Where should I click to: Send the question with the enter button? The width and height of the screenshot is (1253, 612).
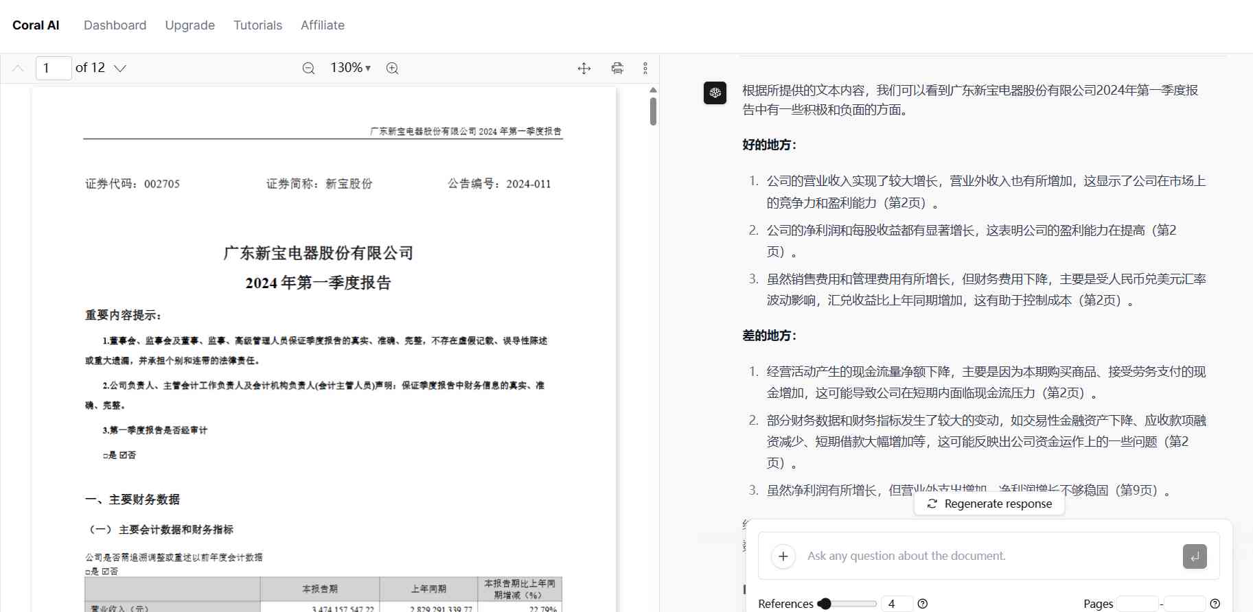click(x=1195, y=556)
